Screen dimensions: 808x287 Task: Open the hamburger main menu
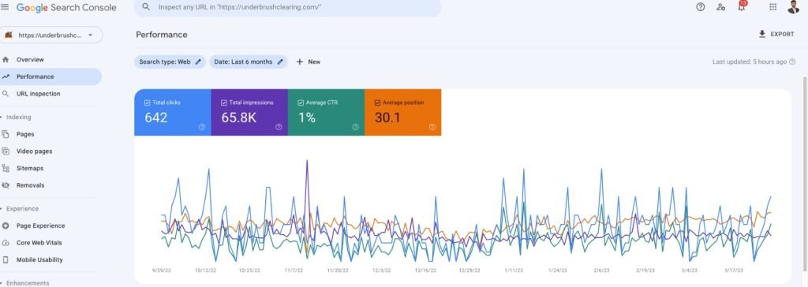pyautogui.click(x=6, y=7)
